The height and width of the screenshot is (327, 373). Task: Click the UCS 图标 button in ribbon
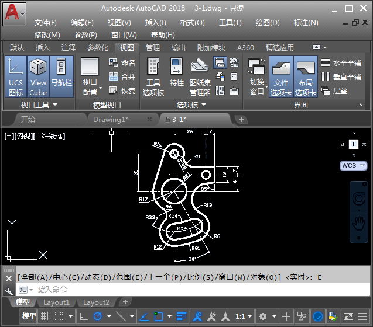(x=16, y=77)
